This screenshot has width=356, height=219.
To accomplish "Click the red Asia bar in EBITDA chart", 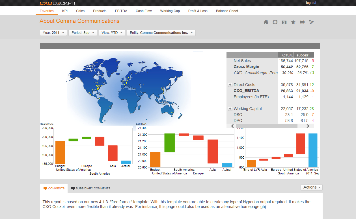I will click(x=213, y=152).
